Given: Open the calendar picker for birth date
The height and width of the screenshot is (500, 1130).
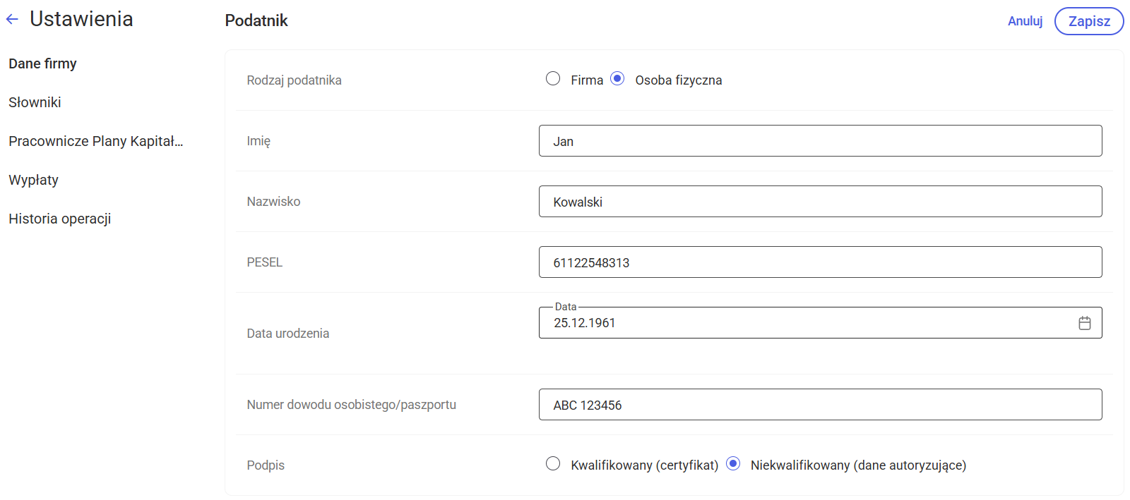Looking at the screenshot, I should (x=1084, y=323).
